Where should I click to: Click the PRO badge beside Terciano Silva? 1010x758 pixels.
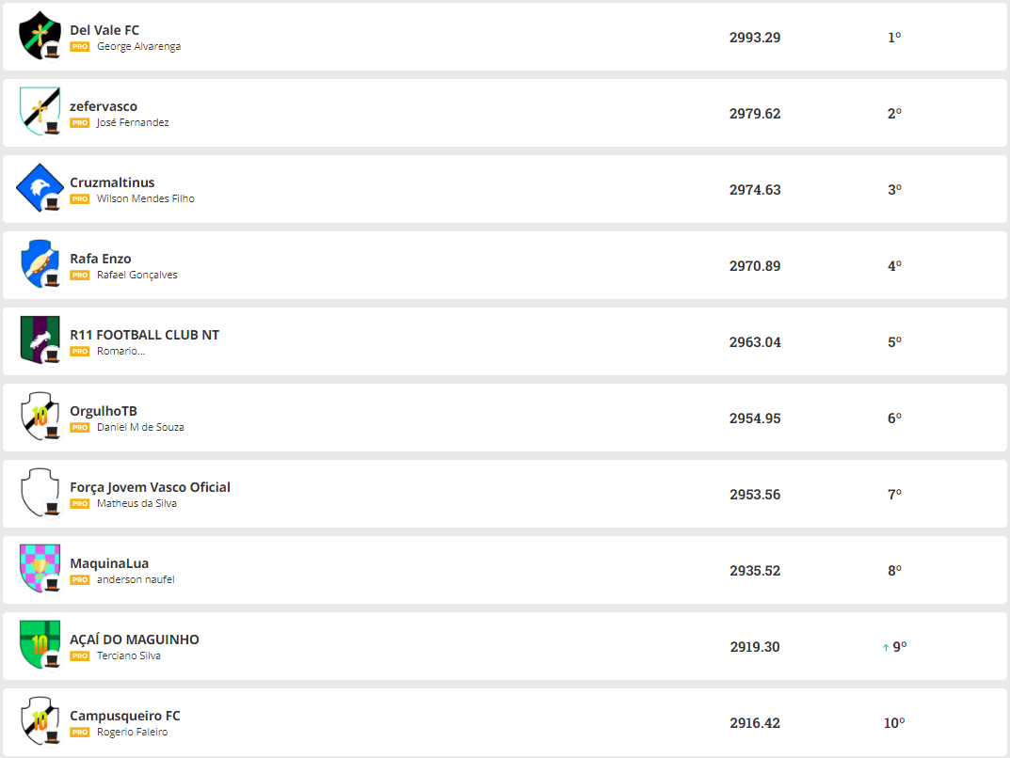pyautogui.click(x=80, y=655)
